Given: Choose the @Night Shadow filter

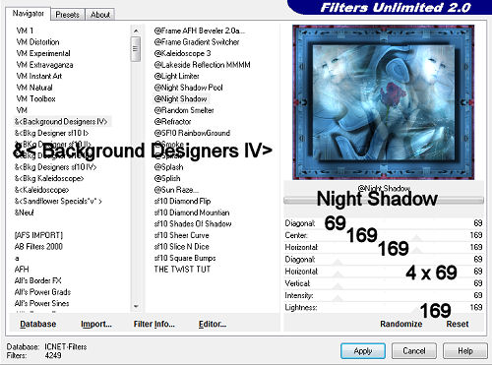Looking at the screenshot, I should click(181, 98).
